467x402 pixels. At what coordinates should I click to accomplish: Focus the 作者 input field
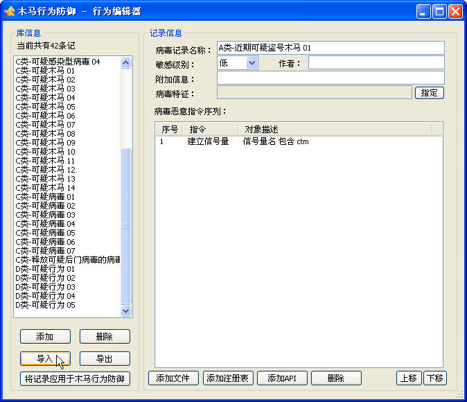pos(376,63)
